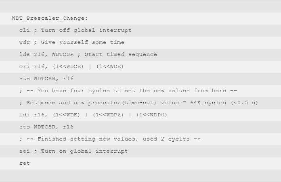The height and width of the screenshot is (182, 281).
Task: Click the 'You have four cycles' comment
Action: click(128, 91)
